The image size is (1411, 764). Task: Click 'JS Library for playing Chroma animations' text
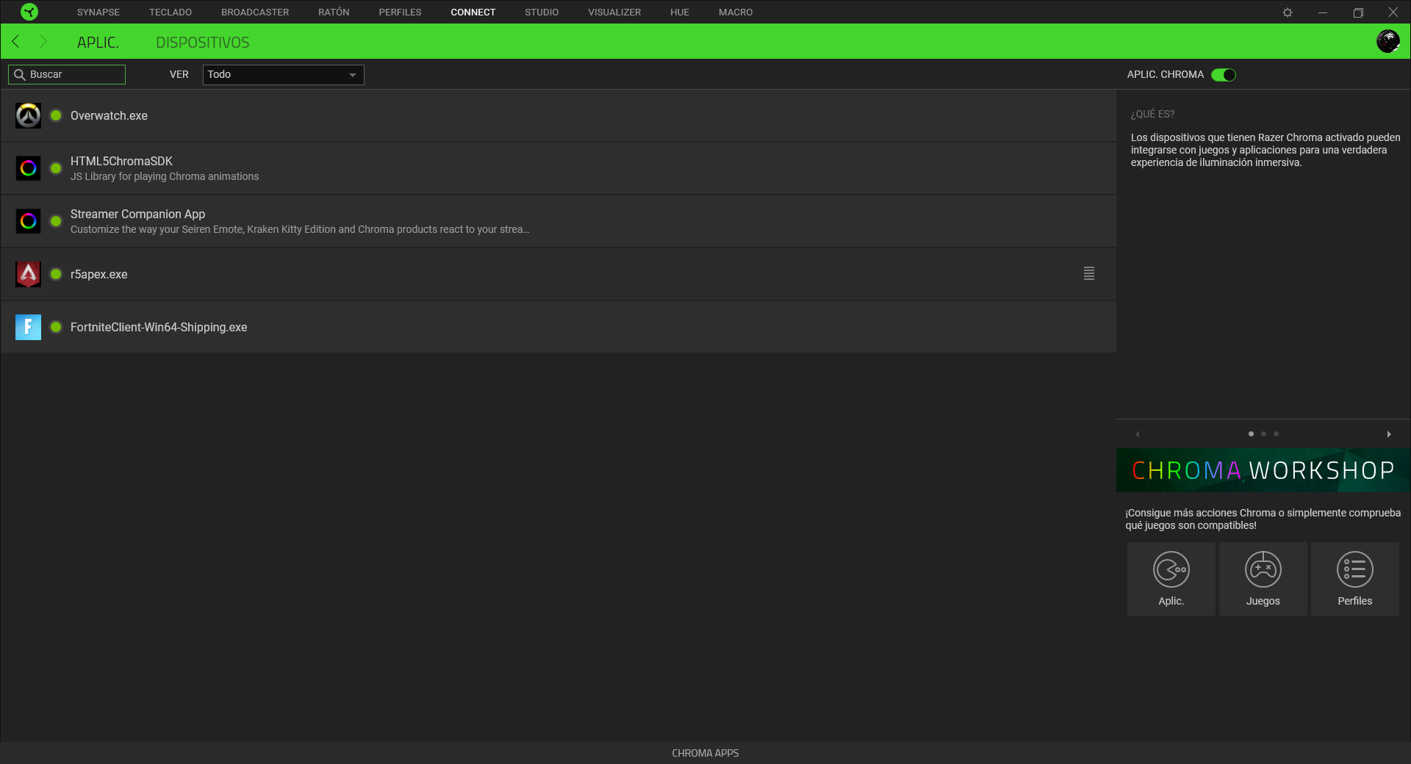click(x=165, y=177)
